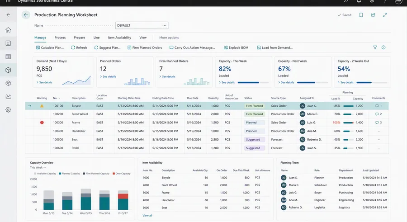
Task: Click the warning triangle on Bicycle row
Action: click(x=42, y=106)
